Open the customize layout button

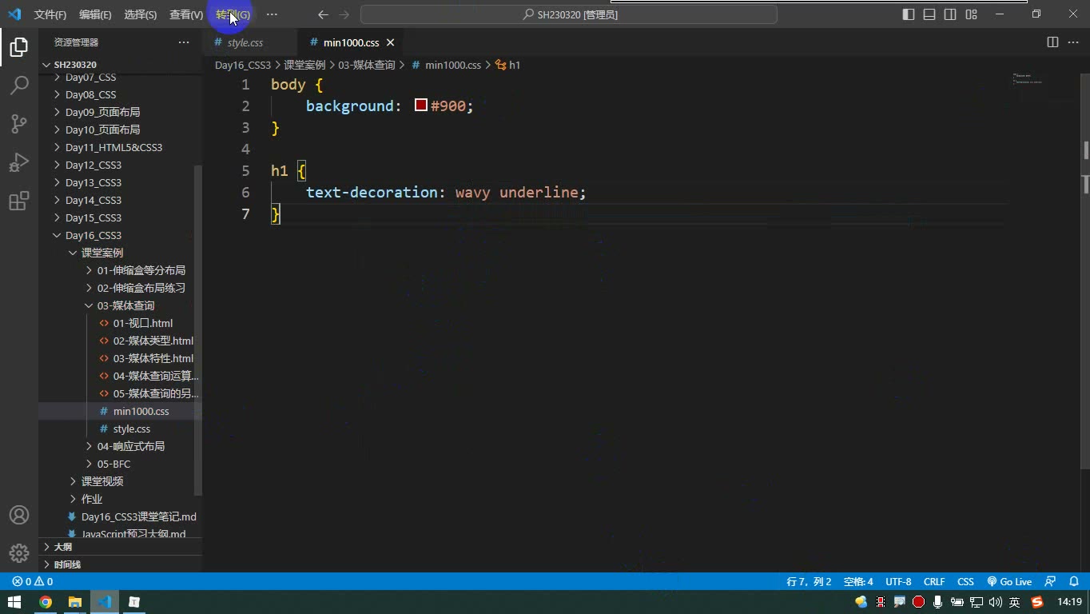pos(971,14)
